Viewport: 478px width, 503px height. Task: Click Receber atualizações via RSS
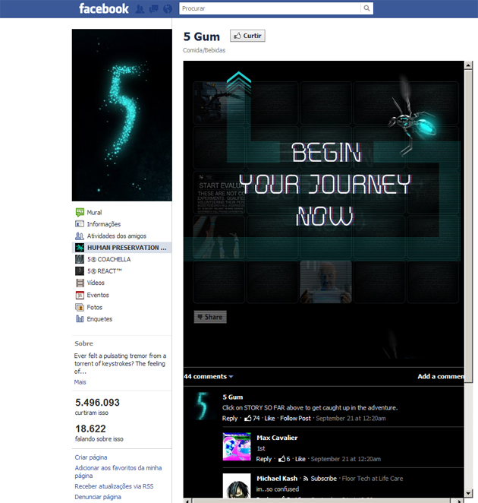pos(114,486)
